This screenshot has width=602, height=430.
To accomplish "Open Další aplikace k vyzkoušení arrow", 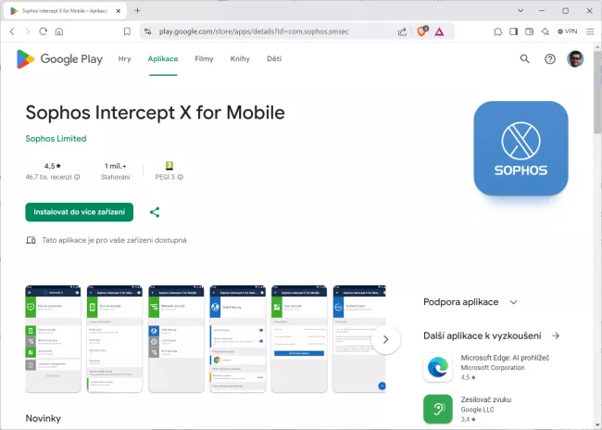I will click(556, 335).
